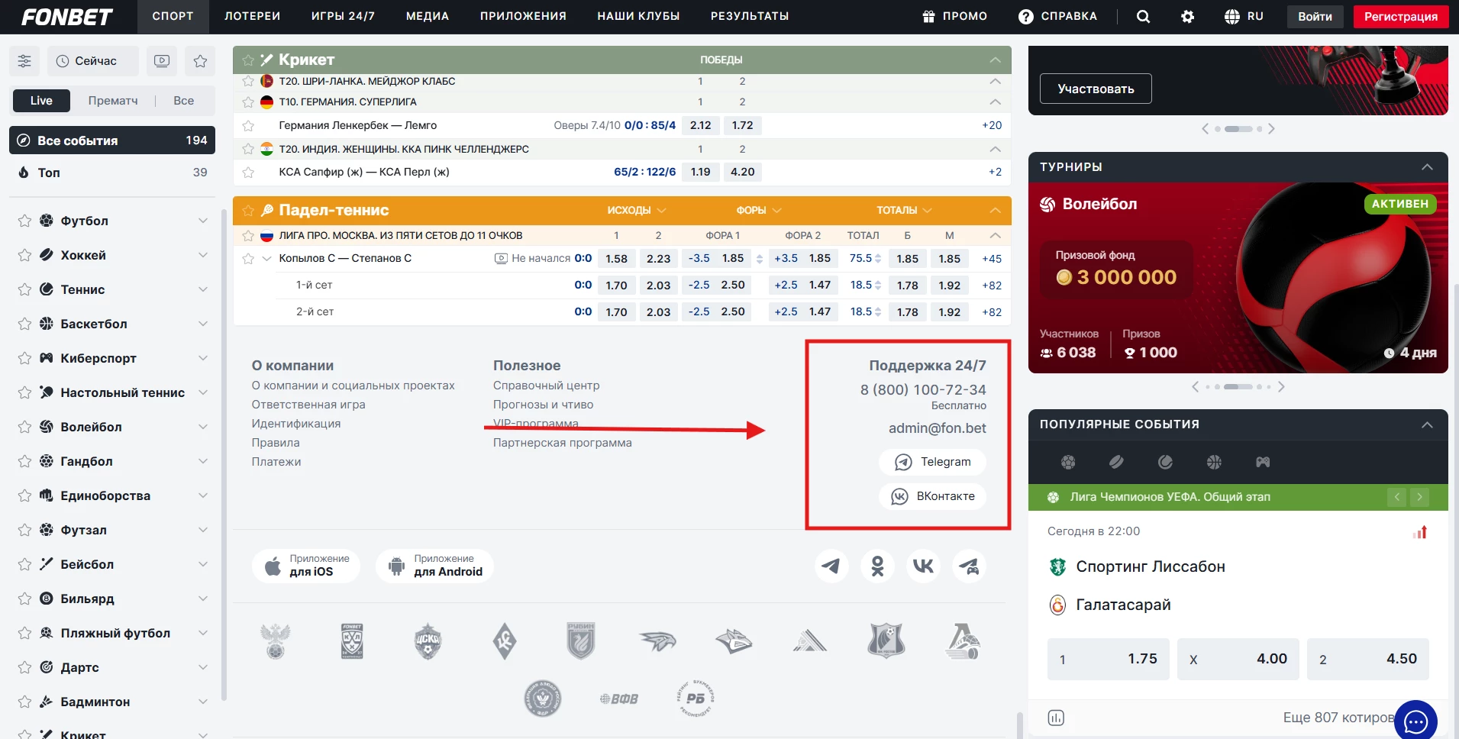1459x739 pixels.
Task: Open statistics chart icon below match odds
Action: [1056, 718]
